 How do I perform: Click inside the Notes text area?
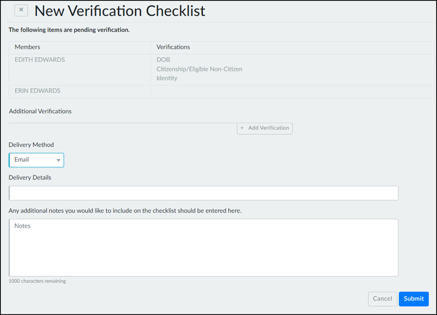click(203, 247)
